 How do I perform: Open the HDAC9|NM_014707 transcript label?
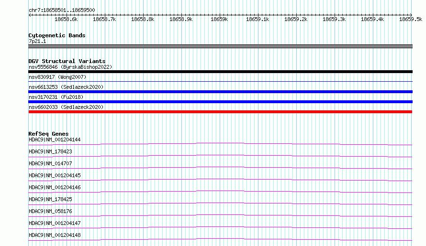tap(51, 163)
